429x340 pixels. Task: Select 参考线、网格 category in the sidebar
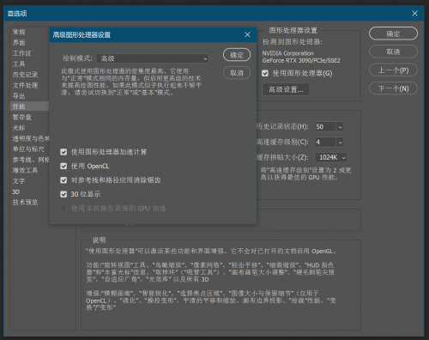[x=31, y=160]
